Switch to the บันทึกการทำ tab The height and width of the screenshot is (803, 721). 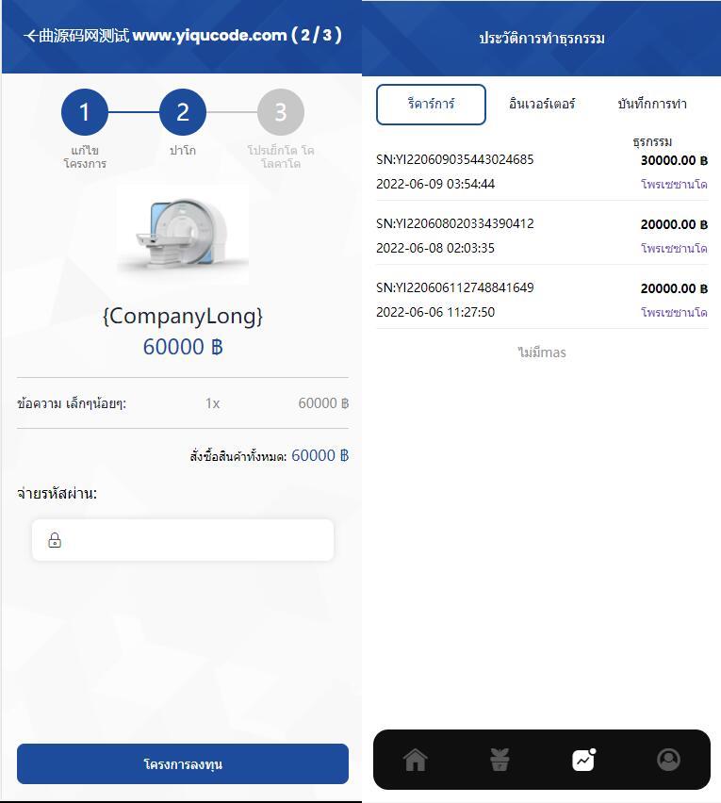point(652,105)
